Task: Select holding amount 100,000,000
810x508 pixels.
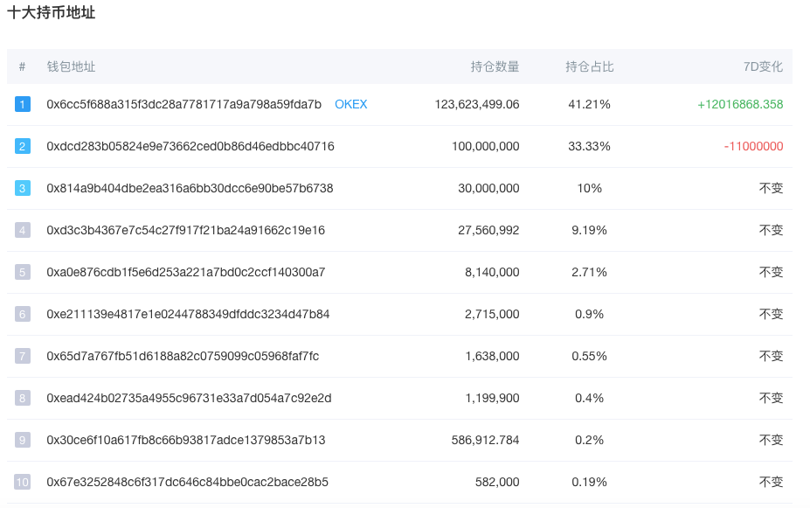Action: pyautogui.click(x=486, y=146)
